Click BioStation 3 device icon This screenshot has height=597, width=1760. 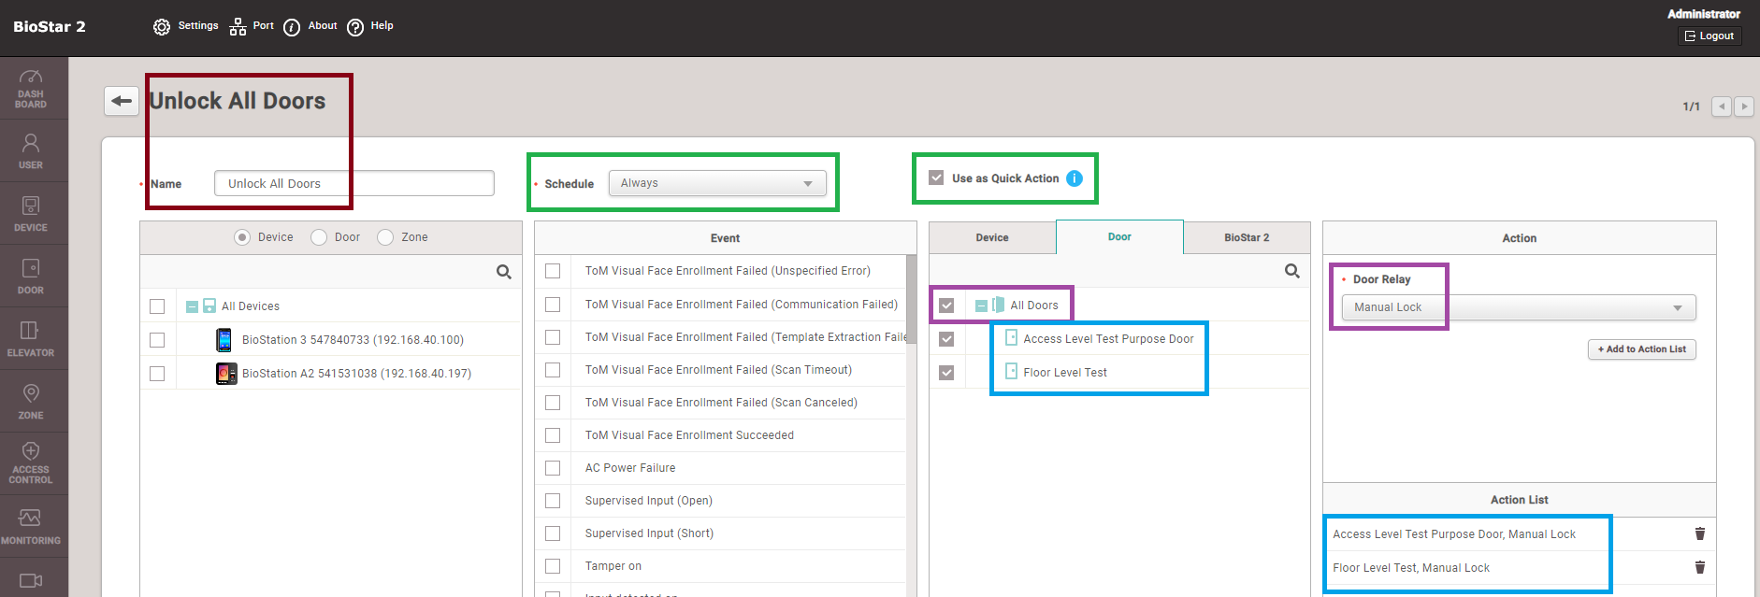pos(224,339)
